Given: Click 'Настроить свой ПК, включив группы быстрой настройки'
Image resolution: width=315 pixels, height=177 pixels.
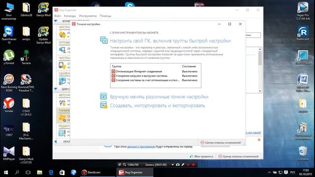Looking at the screenshot, I should [170, 41].
